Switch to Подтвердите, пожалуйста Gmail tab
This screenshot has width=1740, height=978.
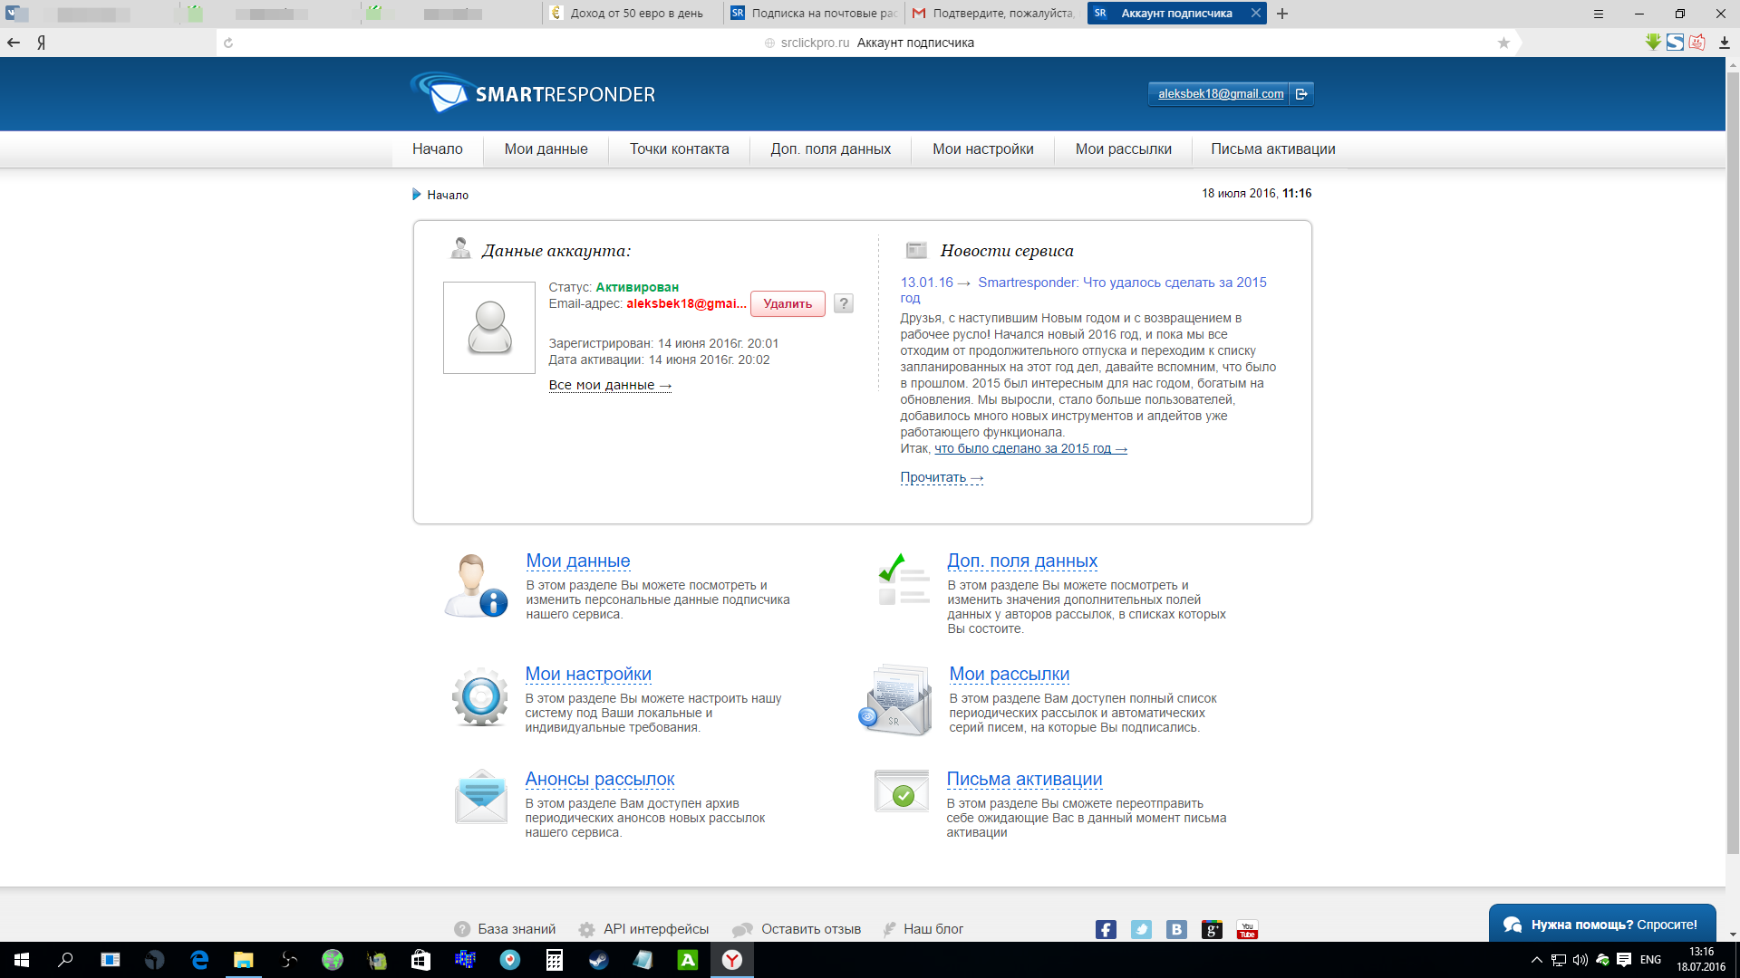coord(995,13)
